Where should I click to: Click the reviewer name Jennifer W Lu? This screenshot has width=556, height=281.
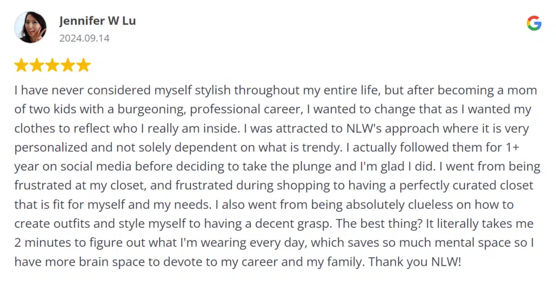pyautogui.click(x=98, y=21)
